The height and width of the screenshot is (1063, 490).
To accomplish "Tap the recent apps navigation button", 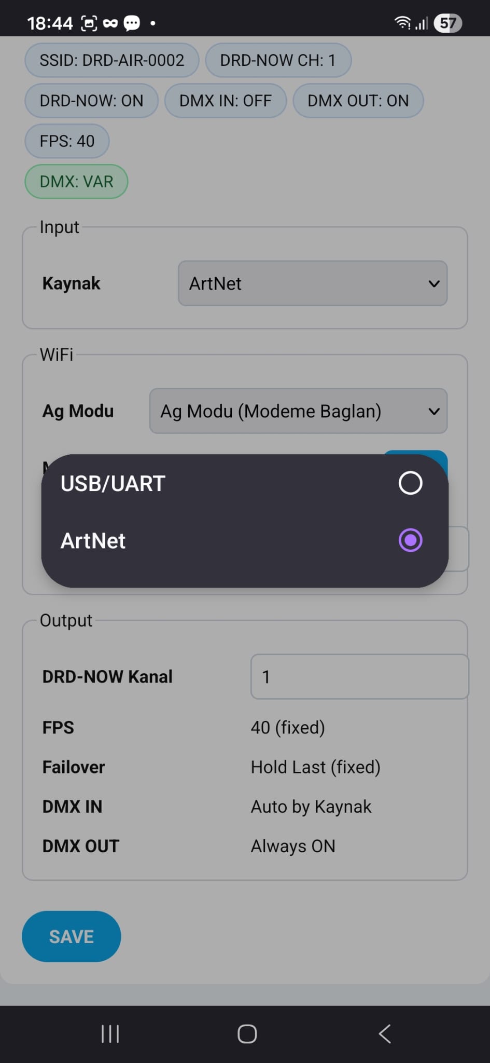I will (x=110, y=1033).
